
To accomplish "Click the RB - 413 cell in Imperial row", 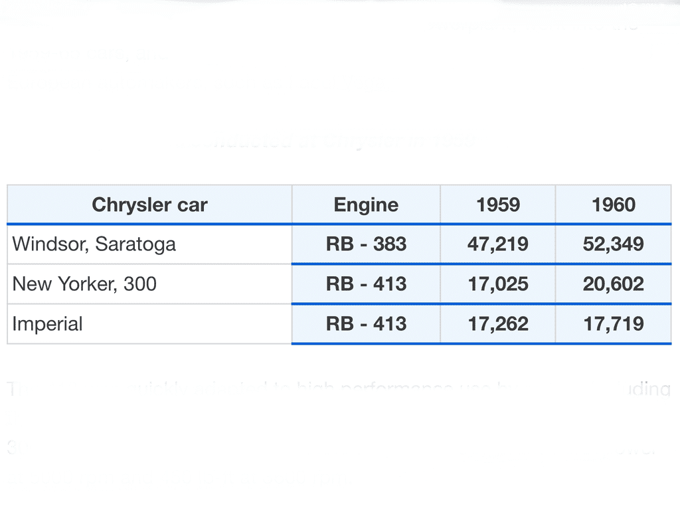I will coord(366,324).
